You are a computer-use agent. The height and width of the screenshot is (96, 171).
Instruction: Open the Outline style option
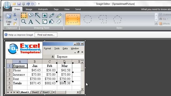coord(165,14)
